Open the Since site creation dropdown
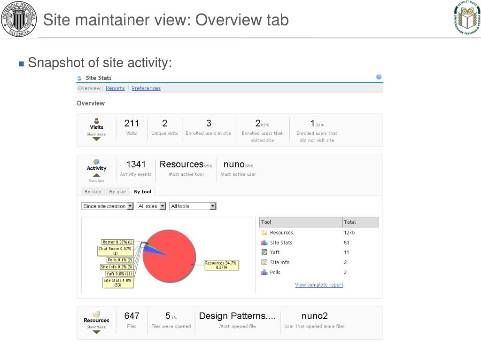Screen dimensions: 481x361 (108, 206)
